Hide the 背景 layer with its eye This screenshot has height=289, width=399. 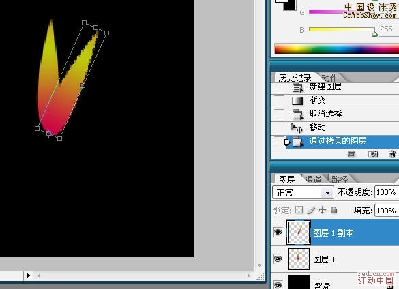[278, 284]
